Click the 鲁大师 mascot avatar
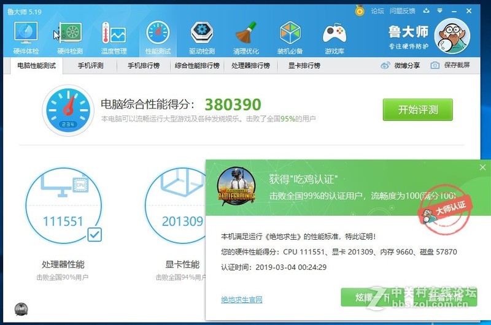Screen dimensions: 491x325 (452, 36)
